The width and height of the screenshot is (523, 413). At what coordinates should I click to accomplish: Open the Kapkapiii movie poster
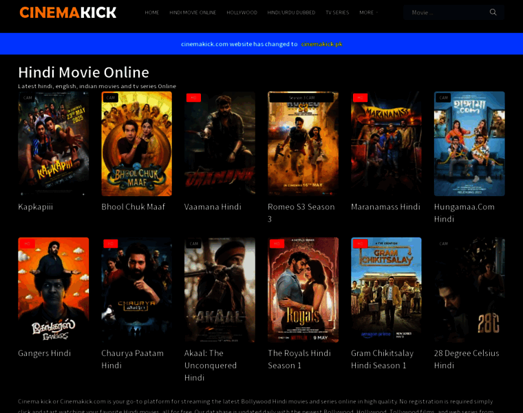[x=54, y=144]
